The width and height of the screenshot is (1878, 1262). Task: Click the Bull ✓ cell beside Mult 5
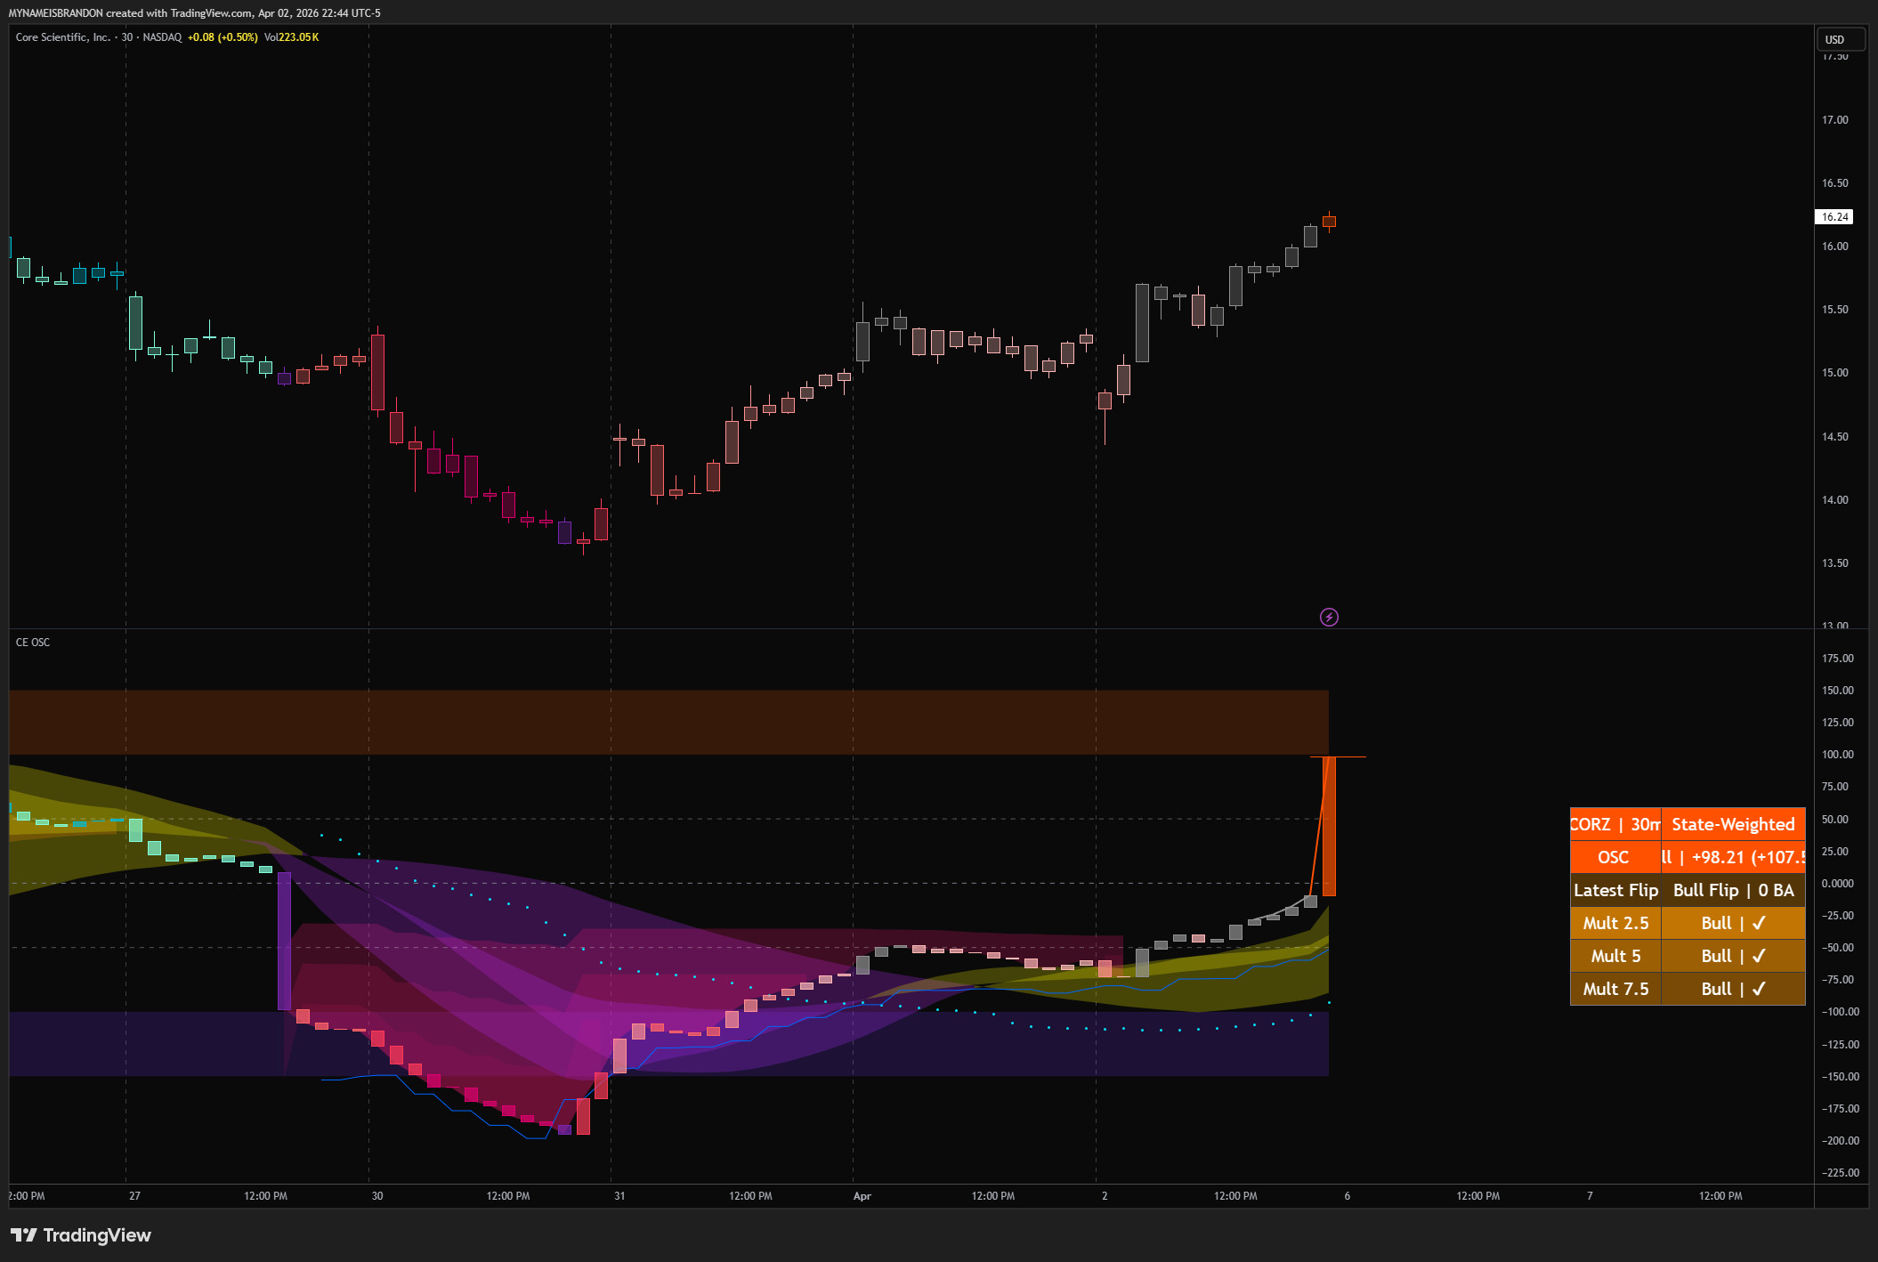(x=1733, y=956)
